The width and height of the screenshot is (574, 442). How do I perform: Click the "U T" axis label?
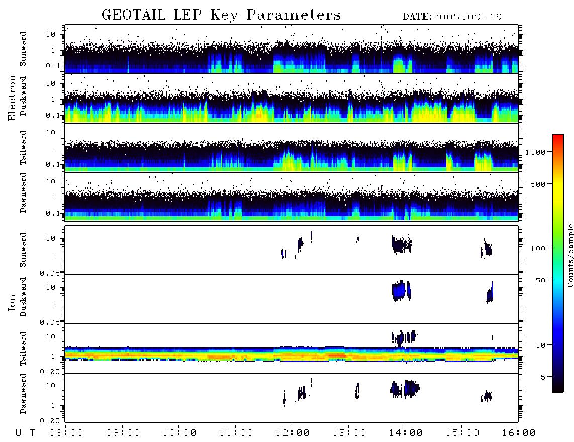pyautogui.click(x=25, y=433)
